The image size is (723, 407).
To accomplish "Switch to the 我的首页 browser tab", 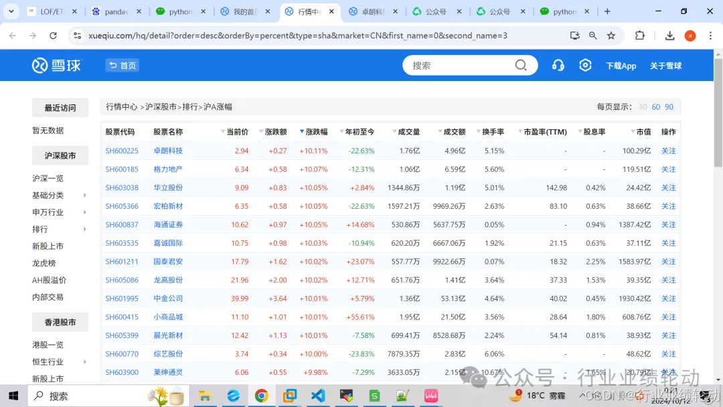I will pyautogui.click(x=245, y=11).
